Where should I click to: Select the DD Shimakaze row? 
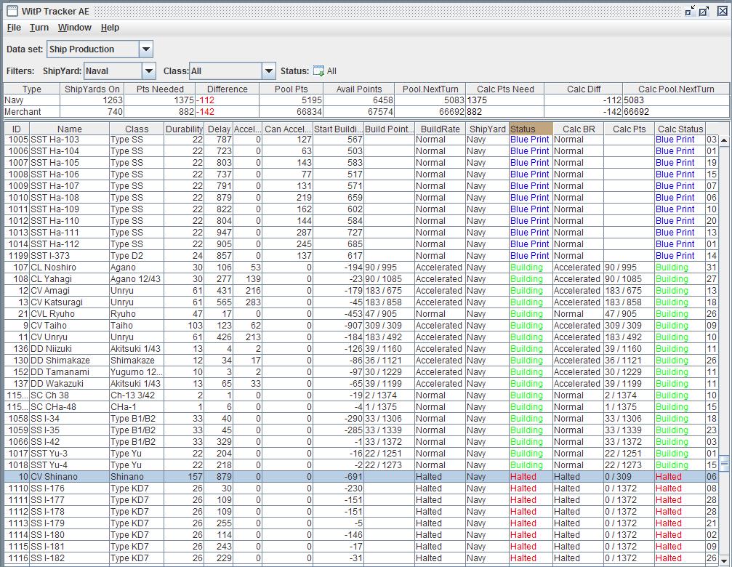coord(361,361)
